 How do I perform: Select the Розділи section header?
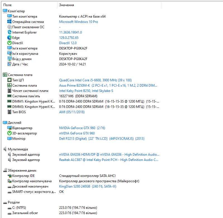tap(14, 202)
